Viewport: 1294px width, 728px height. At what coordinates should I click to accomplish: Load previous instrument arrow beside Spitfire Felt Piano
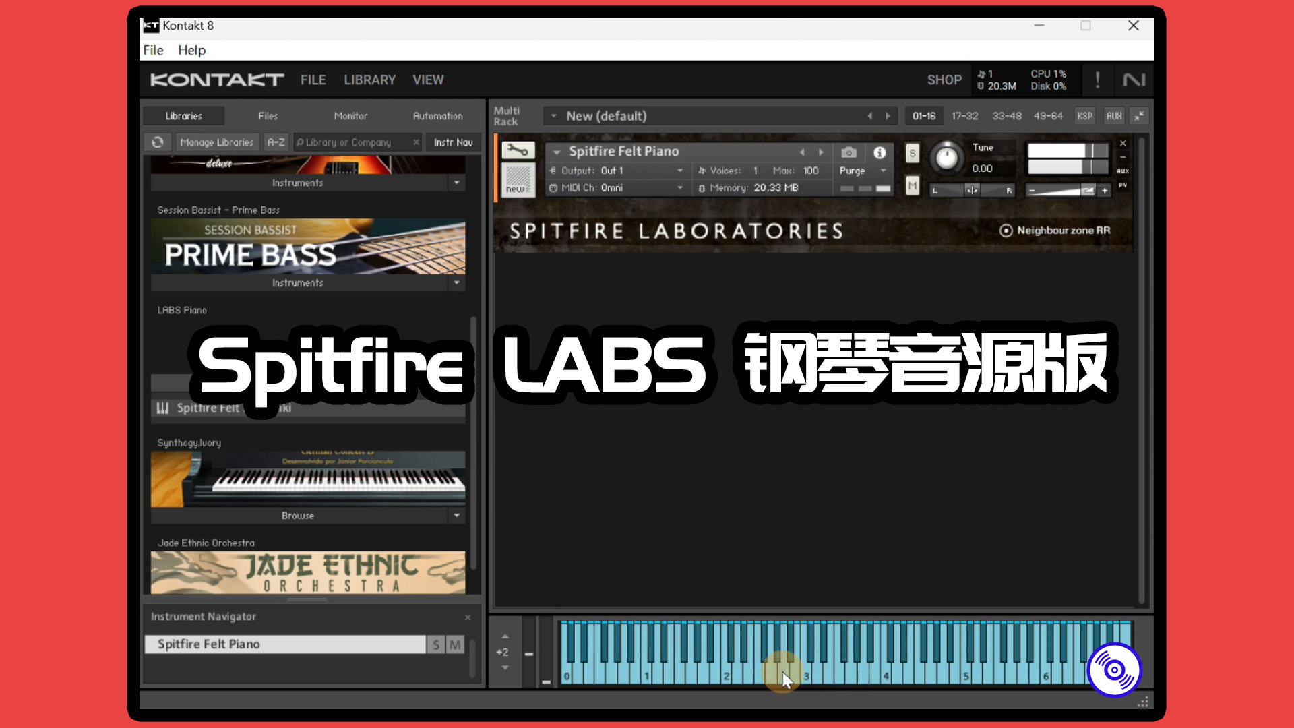click(802, 152)
